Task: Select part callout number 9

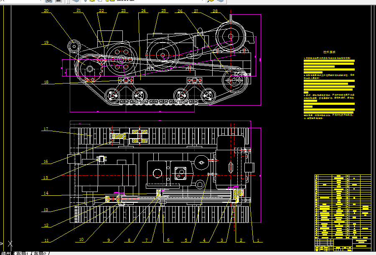Action: [109, 240]
